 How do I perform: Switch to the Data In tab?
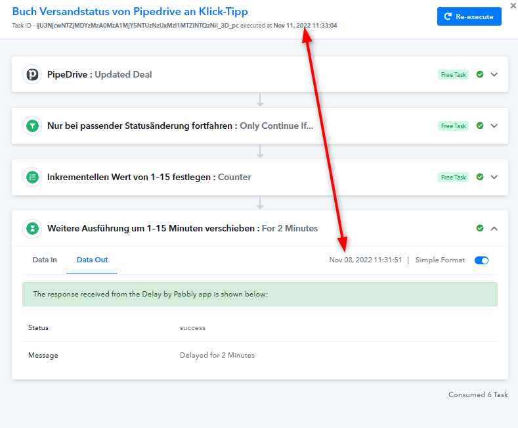coord(45,260)
